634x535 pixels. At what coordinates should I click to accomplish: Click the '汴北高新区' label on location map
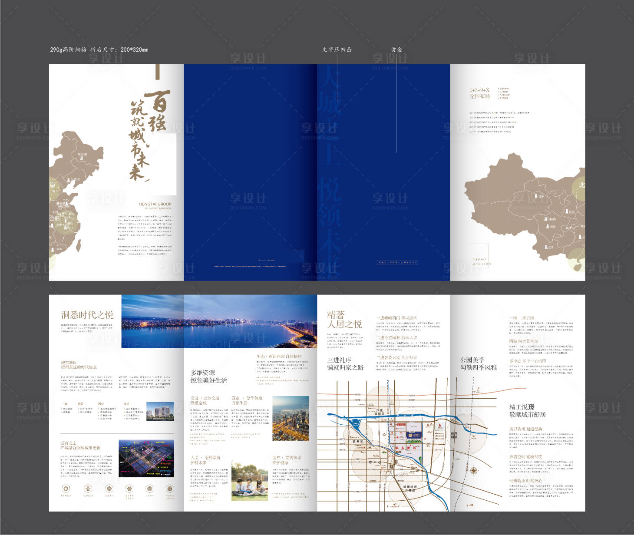380,412
